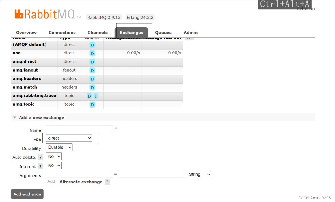Click the Add exchange button

coord(27,194)
